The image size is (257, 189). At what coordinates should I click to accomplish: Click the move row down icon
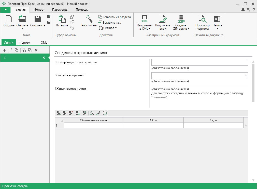tap(78, 113)
